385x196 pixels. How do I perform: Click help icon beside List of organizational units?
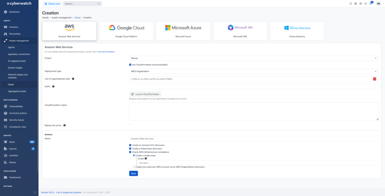point(73,79)
